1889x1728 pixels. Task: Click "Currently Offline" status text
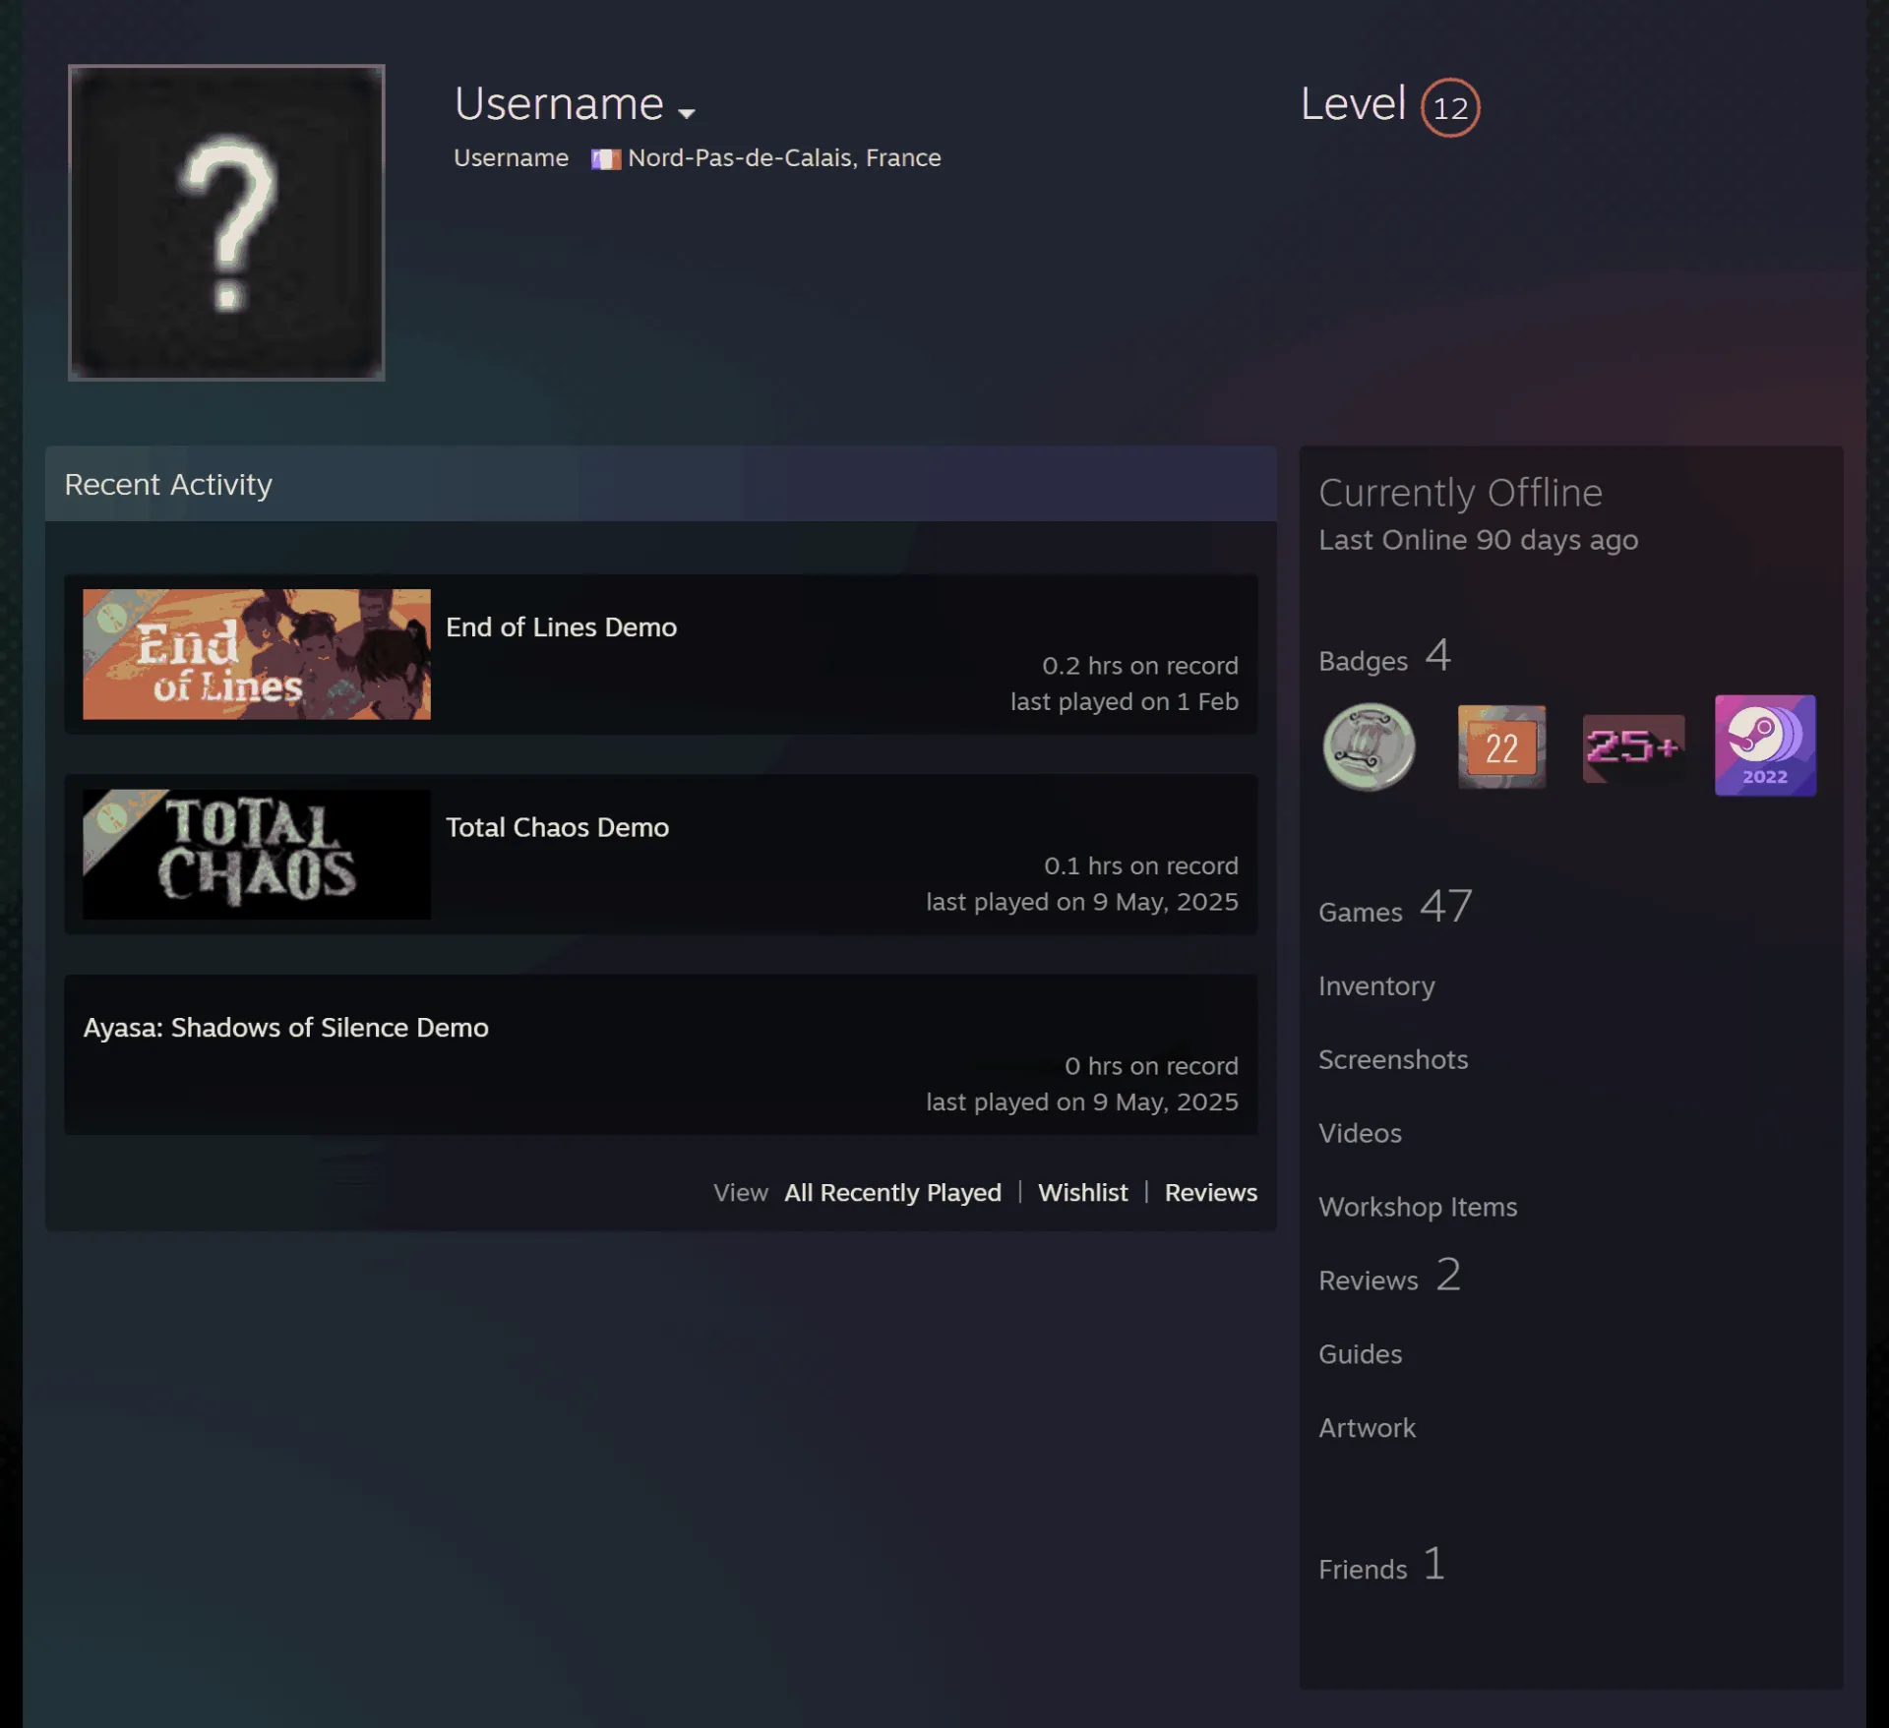(1460, 493)
